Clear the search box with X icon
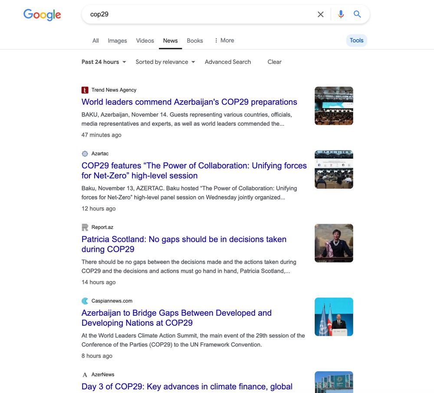Image resolution: width=434 pixels, height=393 pixels. pos(321,14)
